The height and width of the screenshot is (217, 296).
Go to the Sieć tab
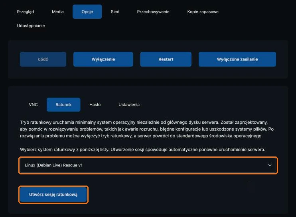coord(115,12)
